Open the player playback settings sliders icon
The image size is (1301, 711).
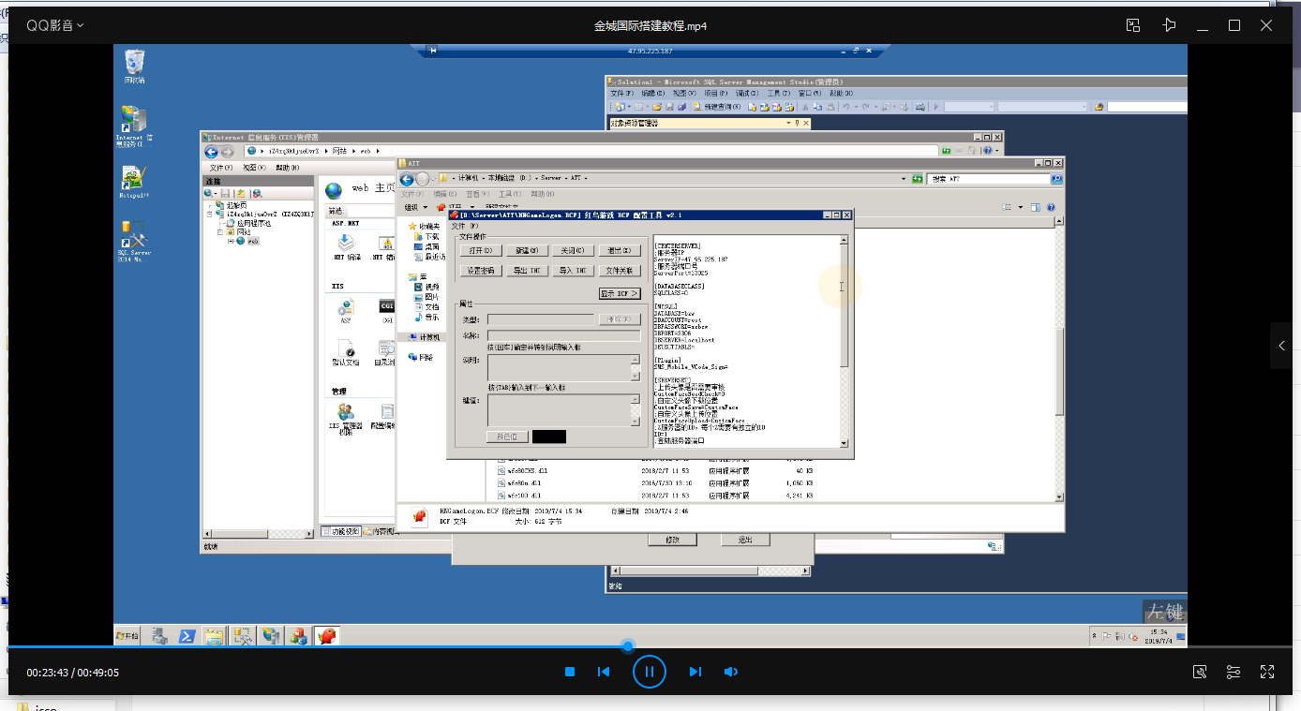[1234, 672]
